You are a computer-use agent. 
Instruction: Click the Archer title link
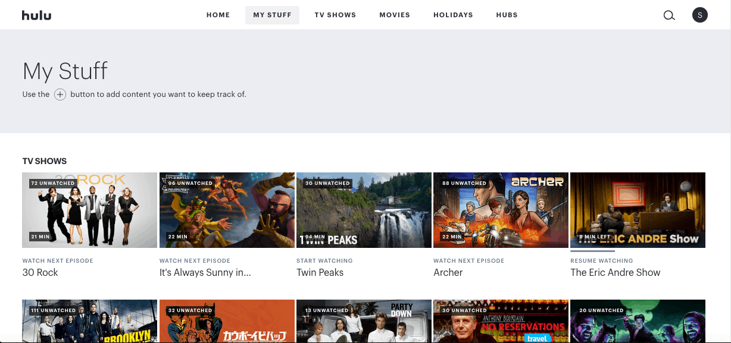[448, 272]
